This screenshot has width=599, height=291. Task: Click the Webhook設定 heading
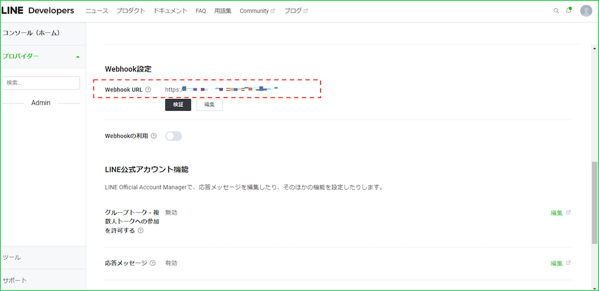128,69
